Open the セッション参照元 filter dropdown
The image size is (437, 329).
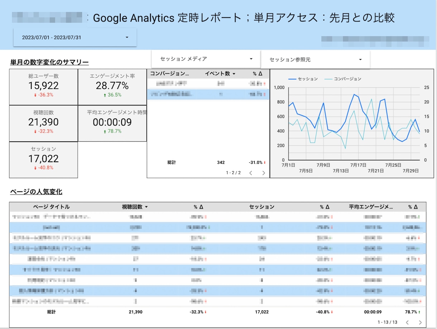(315, 60)
